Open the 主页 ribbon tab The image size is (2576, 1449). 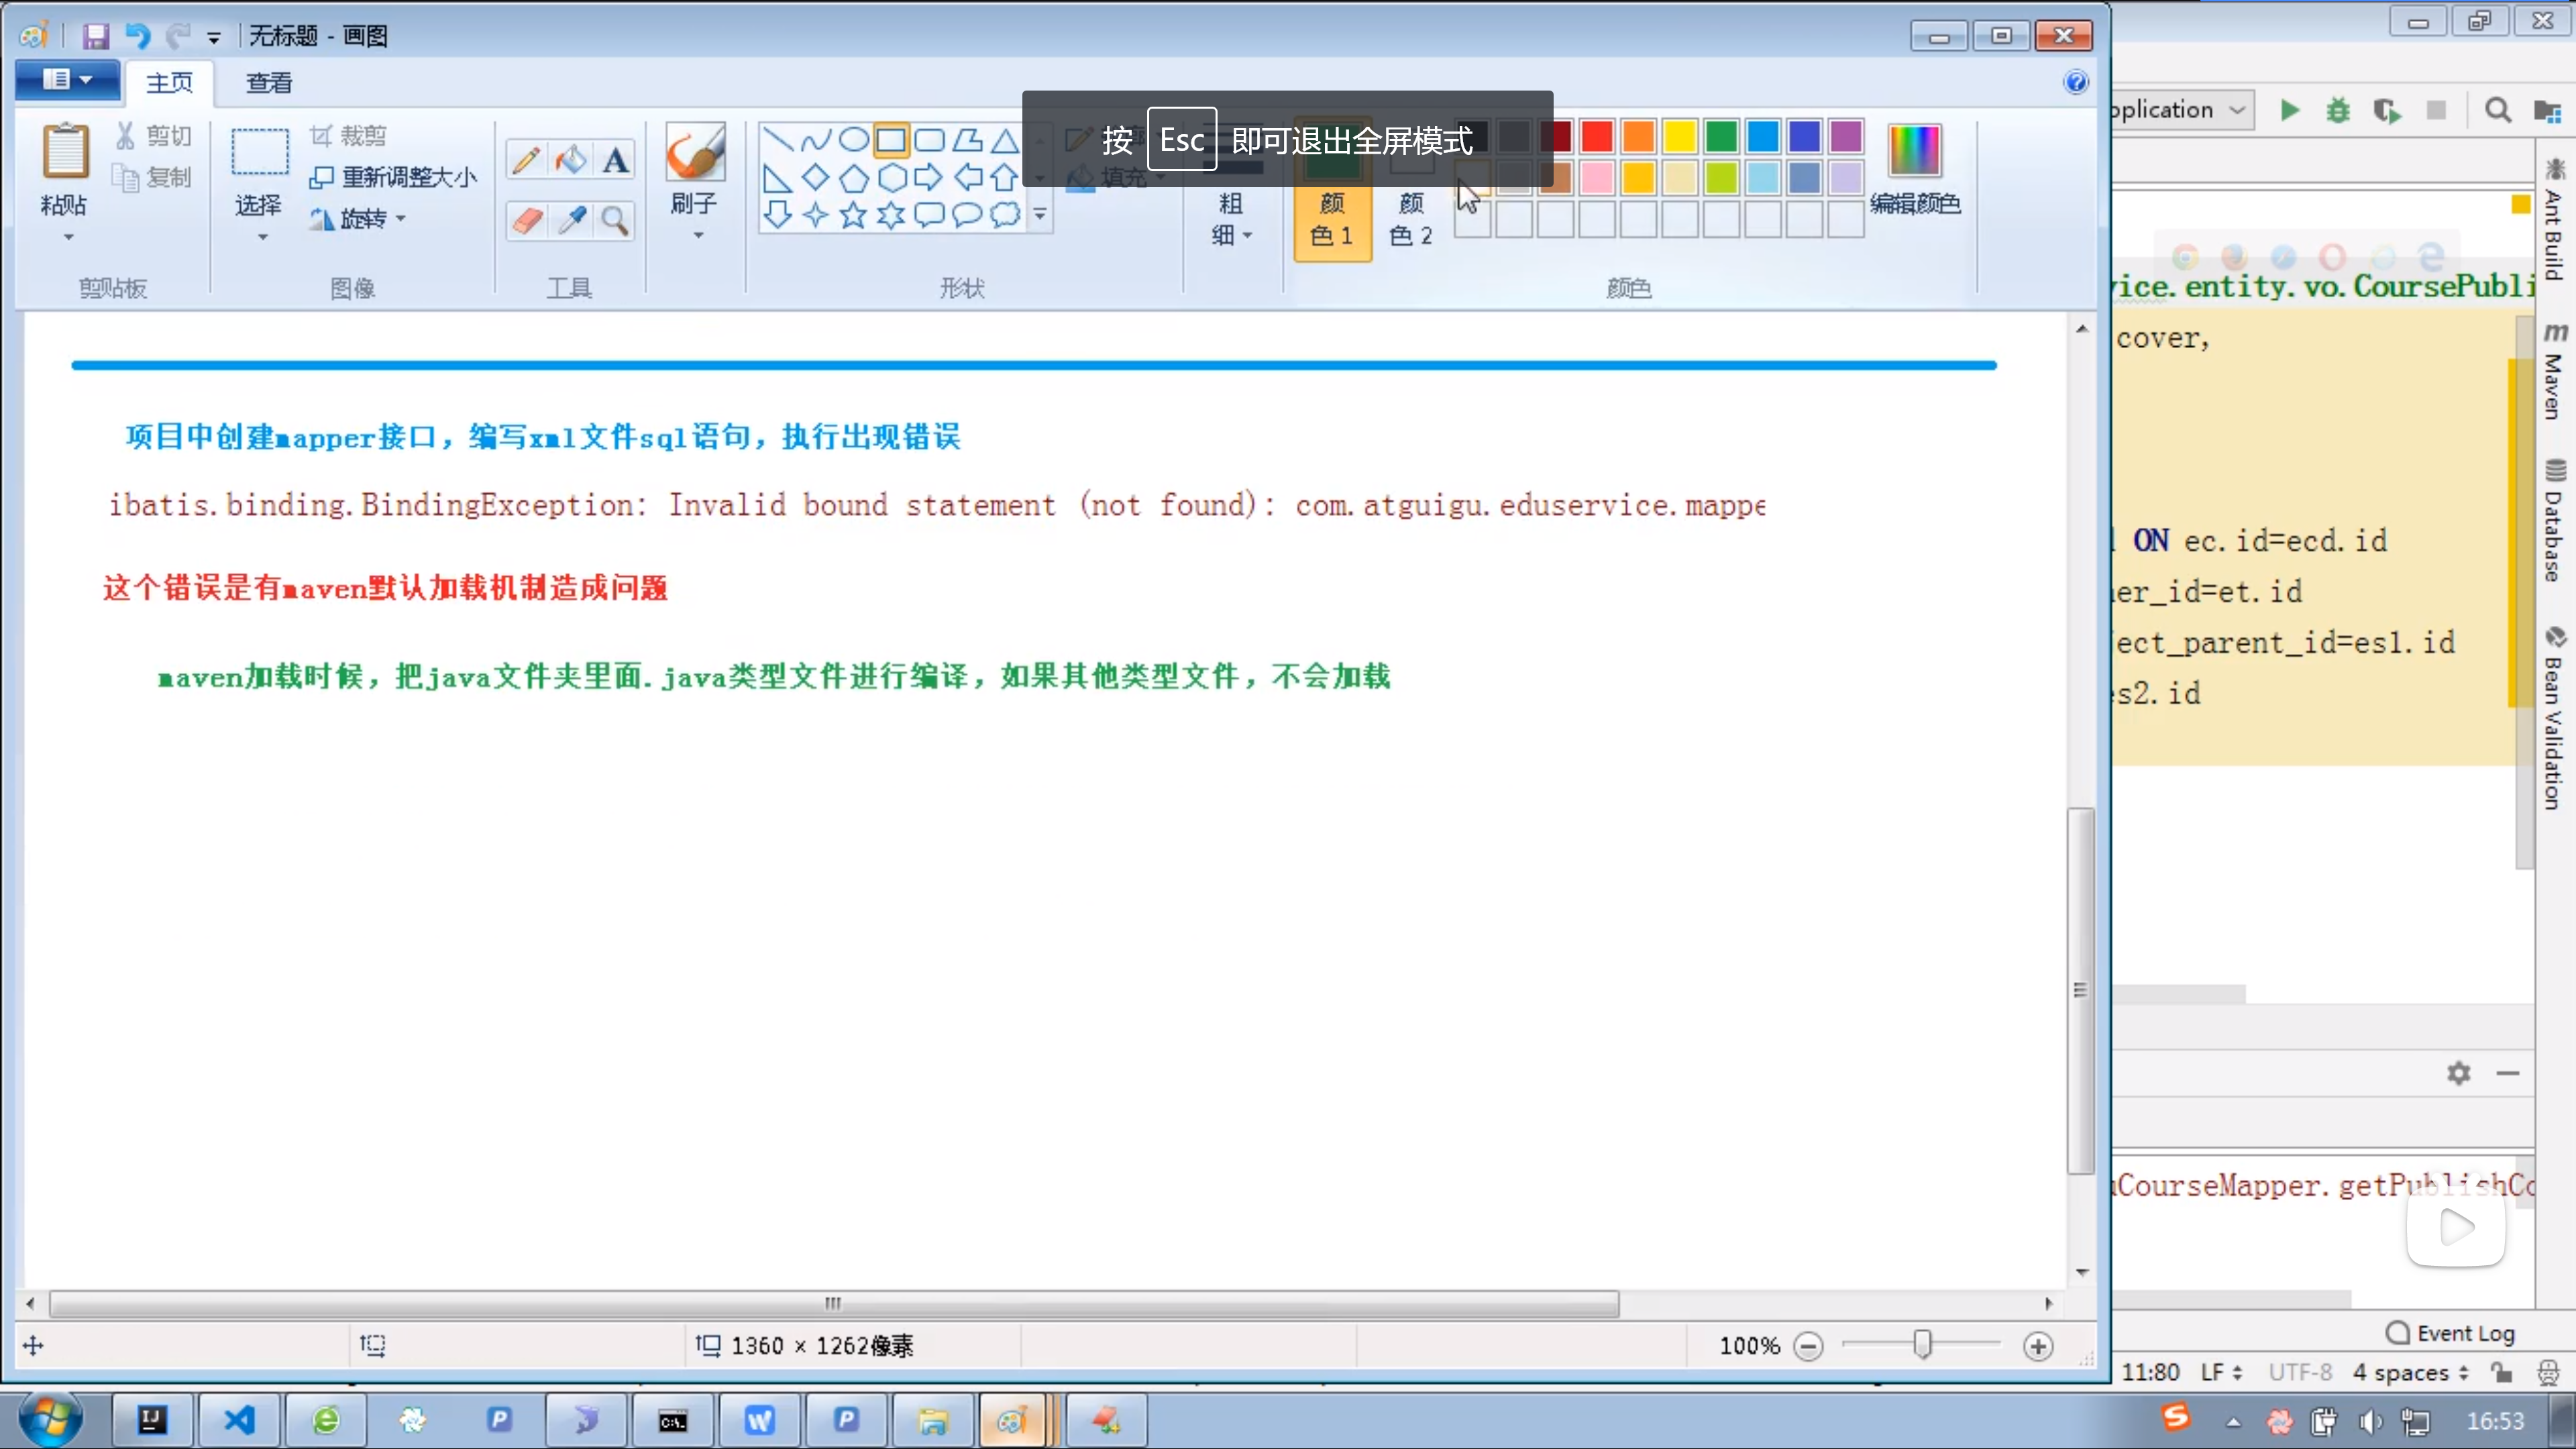tap(169, 83)
